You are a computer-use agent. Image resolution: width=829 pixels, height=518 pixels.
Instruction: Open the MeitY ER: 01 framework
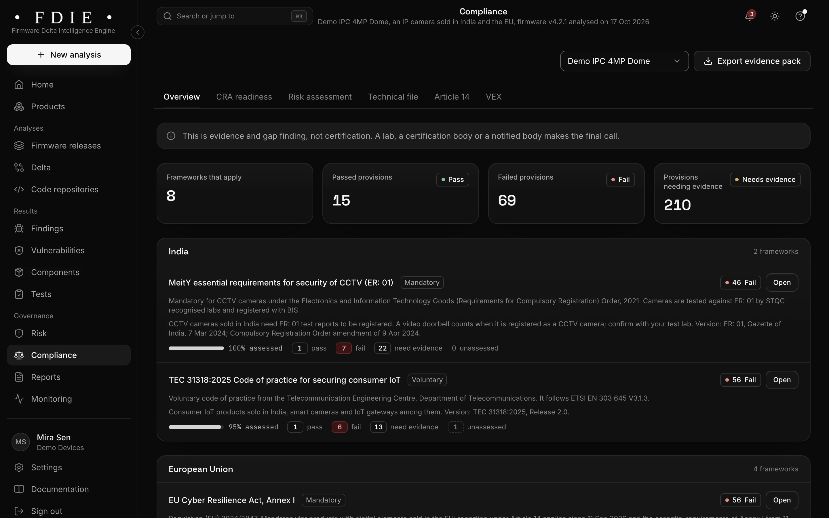point(782,283)
